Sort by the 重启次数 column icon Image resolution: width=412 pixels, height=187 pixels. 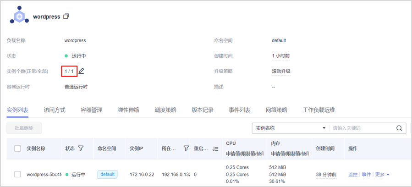coord(215,148)
